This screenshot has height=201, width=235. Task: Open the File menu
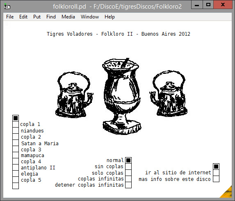10,17
